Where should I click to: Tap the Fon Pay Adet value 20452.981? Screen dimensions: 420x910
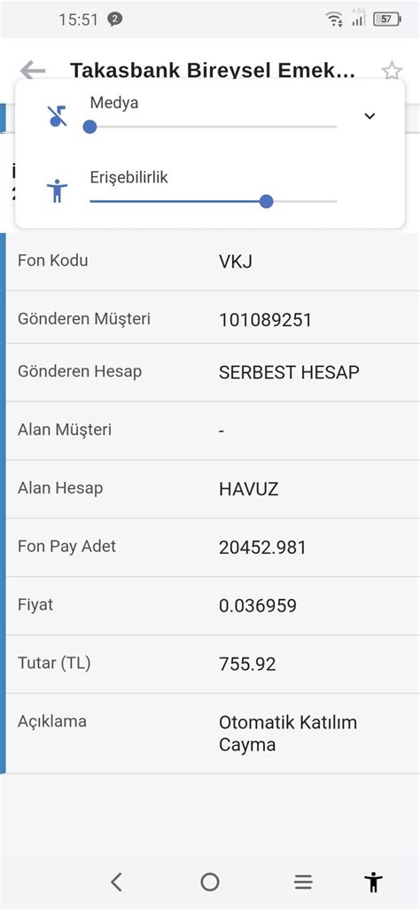point(262,548)
